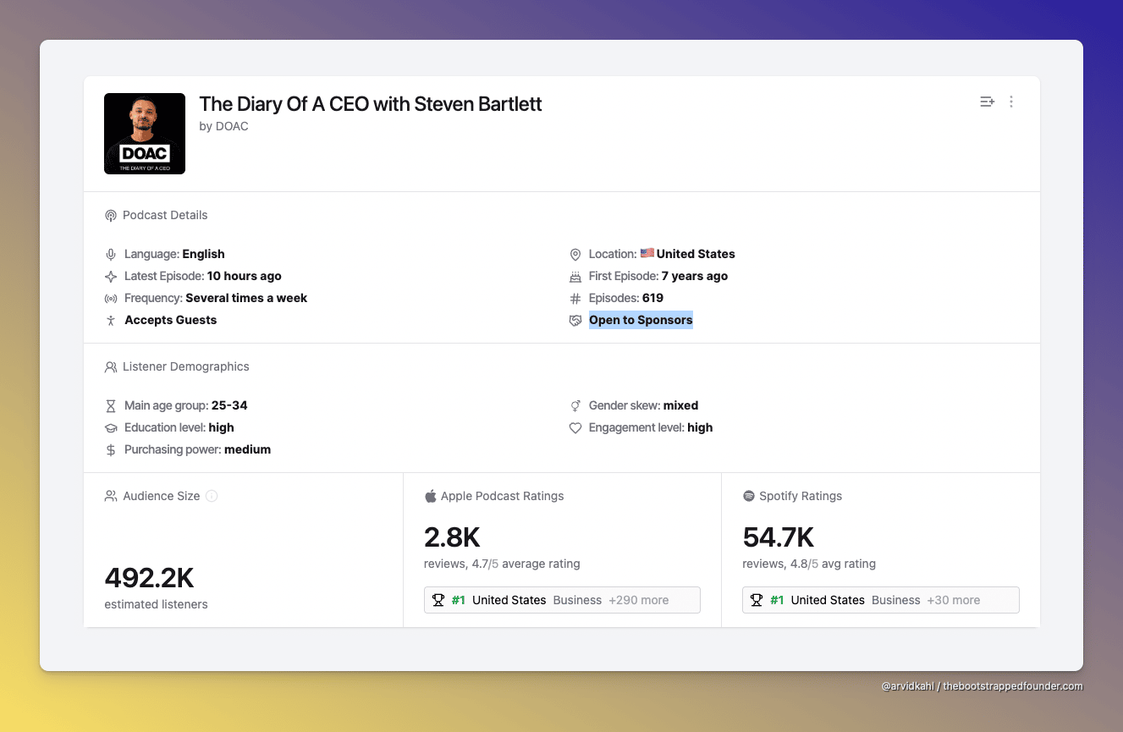Click the 'Several times a week' frequency value
1123x732 pixels.
coord(246,298)
